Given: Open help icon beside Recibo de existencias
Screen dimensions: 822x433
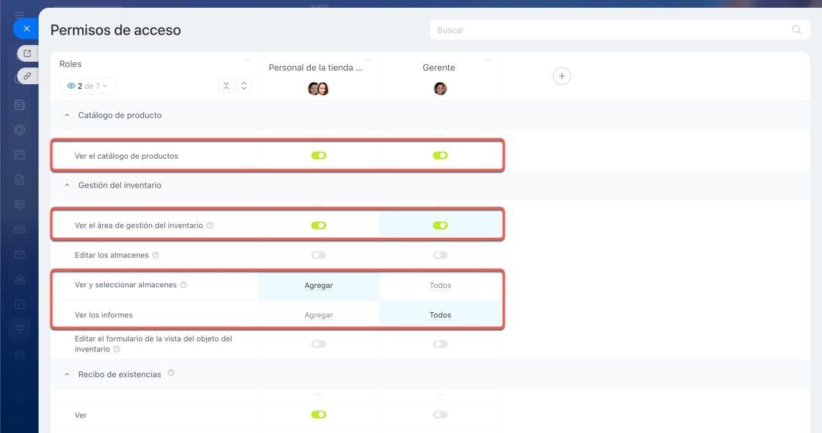Looking at the screenshot, I should (171, 373).
